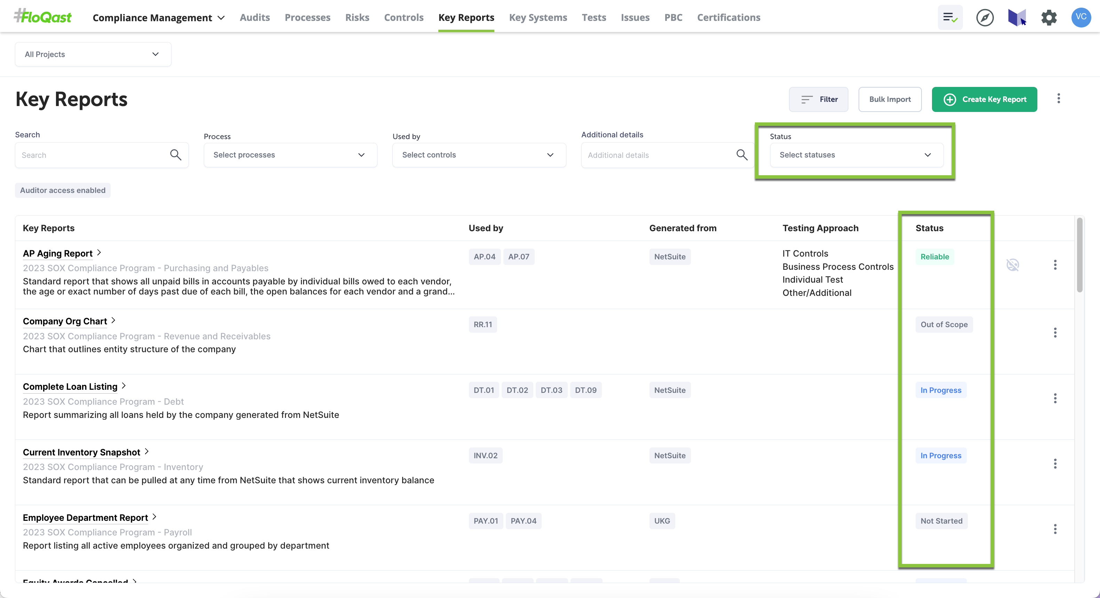
Task: Open the Current Inventory Snapshot link
Action: [81, 452]
